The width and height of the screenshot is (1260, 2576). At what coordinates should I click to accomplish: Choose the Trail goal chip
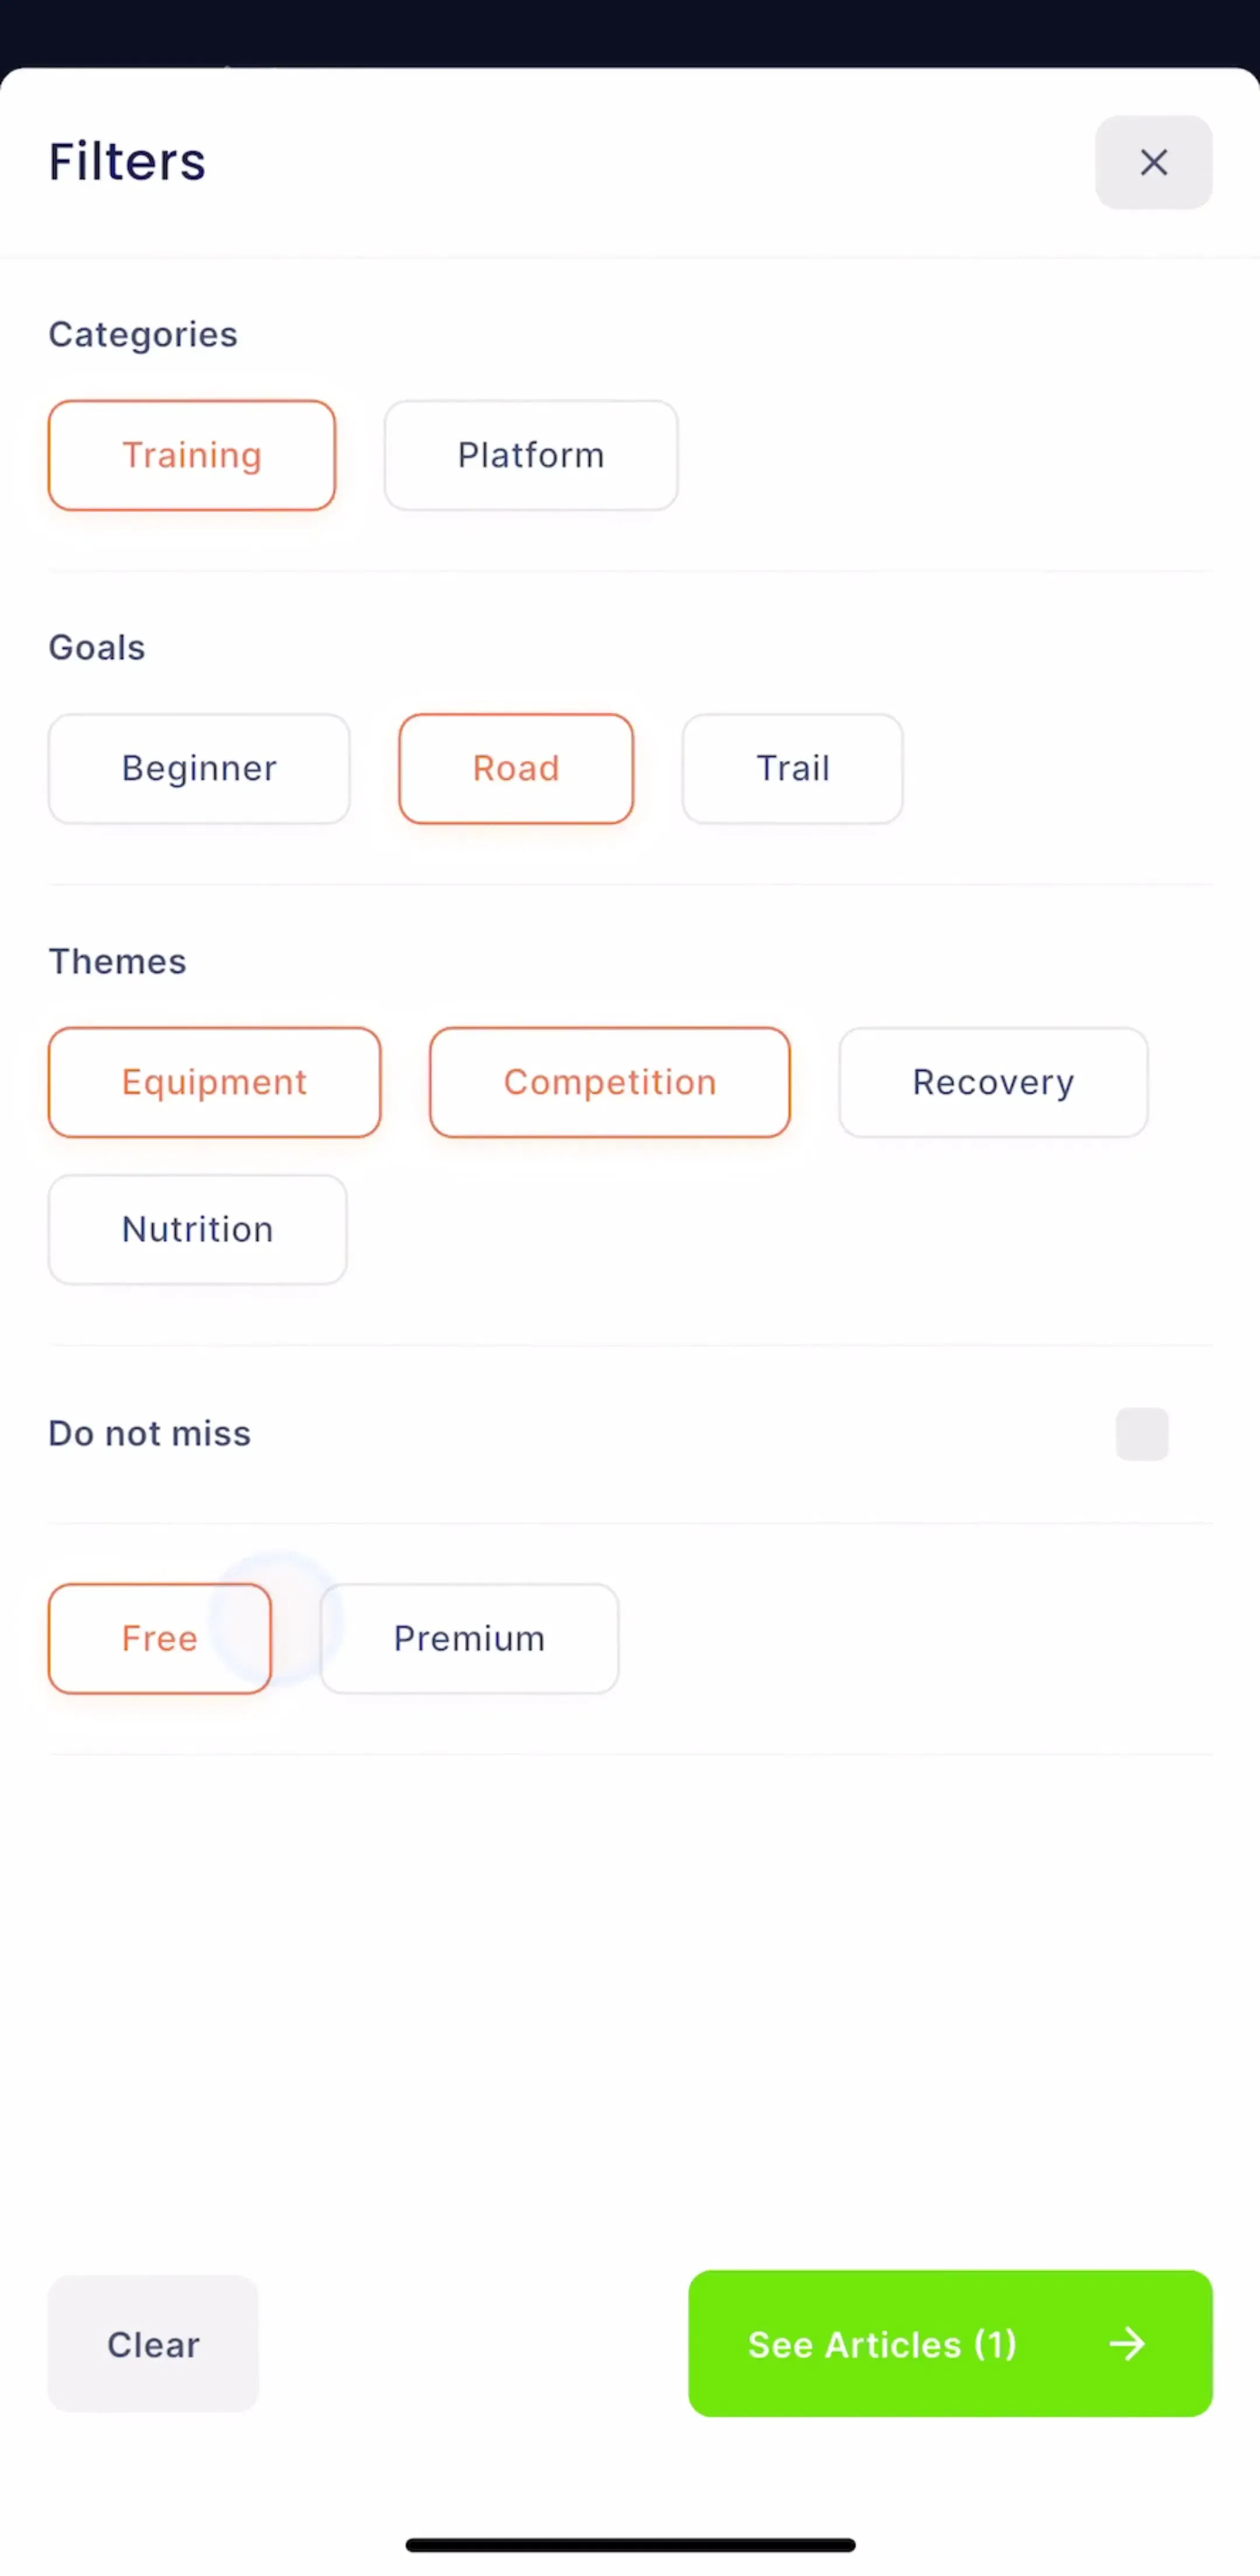click(792, 768)
